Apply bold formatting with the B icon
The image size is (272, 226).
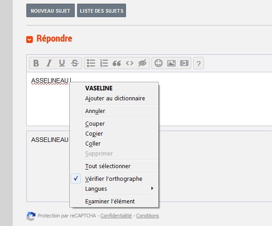(x=36, y=63)
